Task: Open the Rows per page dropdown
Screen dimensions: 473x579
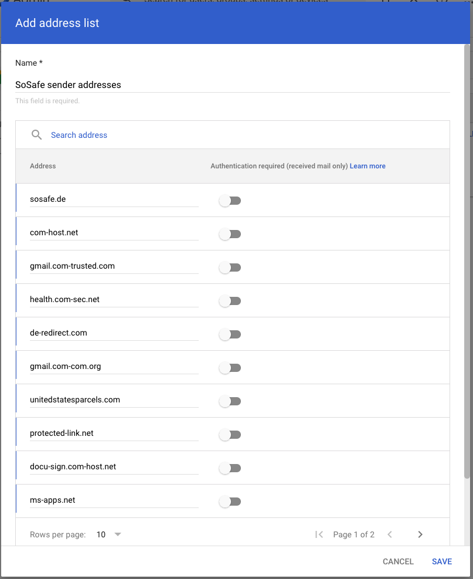Action: click(x=109, y=534)
